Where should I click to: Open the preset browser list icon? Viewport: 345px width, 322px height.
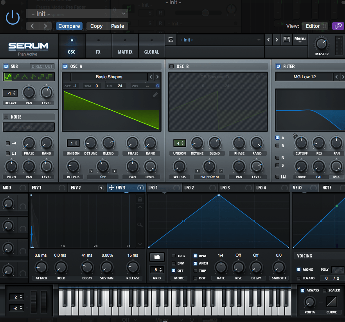(287, 40)
